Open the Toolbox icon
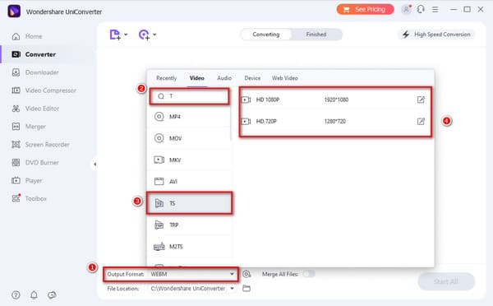This screenshot has width=493, height=306. point(16,198)
